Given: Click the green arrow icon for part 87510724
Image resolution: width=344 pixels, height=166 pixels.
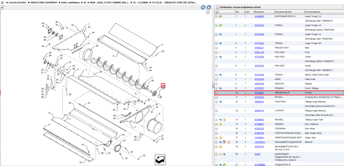Looking at the screenshot, I should click(221, 25).
